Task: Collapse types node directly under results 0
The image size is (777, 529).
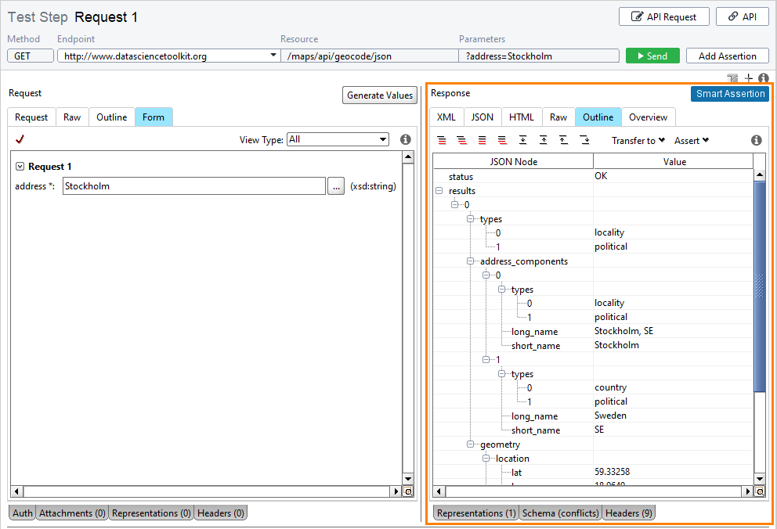Action: (470, 219)
